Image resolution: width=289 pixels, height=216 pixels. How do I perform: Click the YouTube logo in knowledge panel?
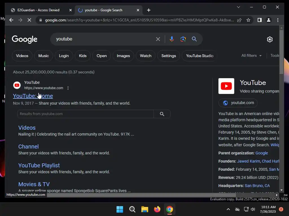226,86
